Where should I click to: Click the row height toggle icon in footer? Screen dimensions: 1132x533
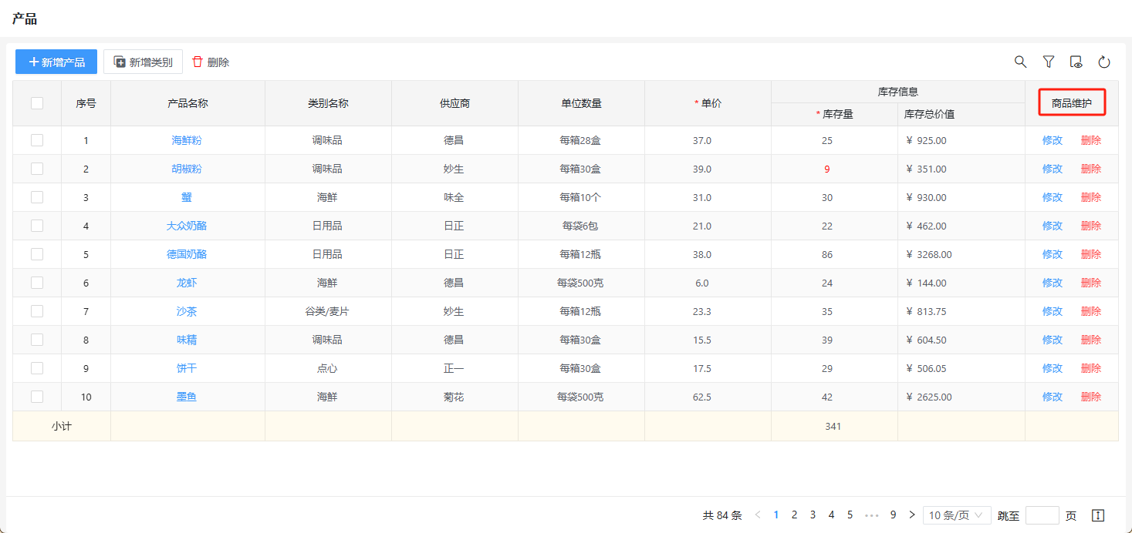[x=1099, y=515]
